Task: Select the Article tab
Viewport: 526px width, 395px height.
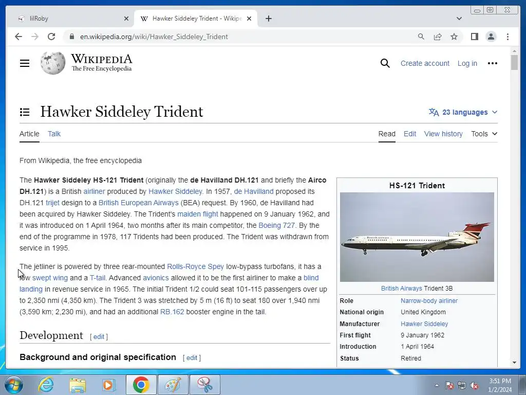Action: tap(29, 134)
